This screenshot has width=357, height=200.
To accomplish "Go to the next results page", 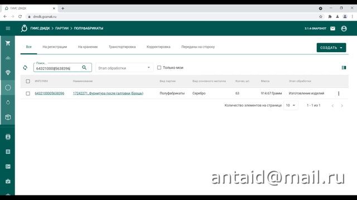I will click(342, 106).
